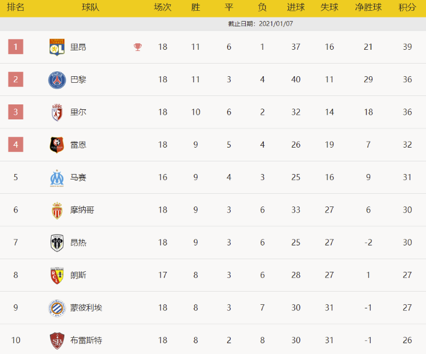This screenshot has width=426, height=354.
Task: Click the Lyon (里昂) club crest
Action: (x=57, y=47)
